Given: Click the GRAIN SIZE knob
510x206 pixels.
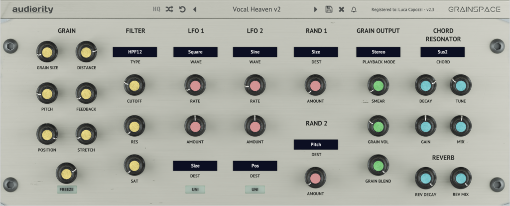Looking at the screenshot, I should [47, 52].
